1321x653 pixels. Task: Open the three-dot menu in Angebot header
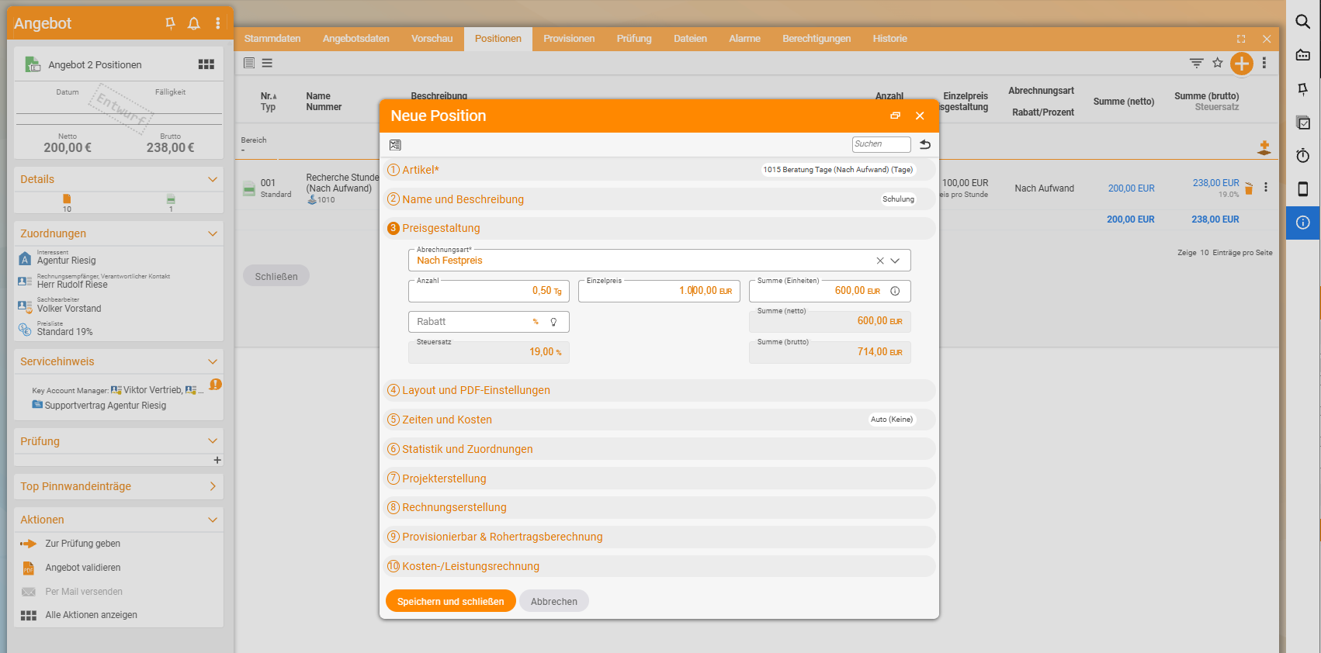(x=218, y=23)
